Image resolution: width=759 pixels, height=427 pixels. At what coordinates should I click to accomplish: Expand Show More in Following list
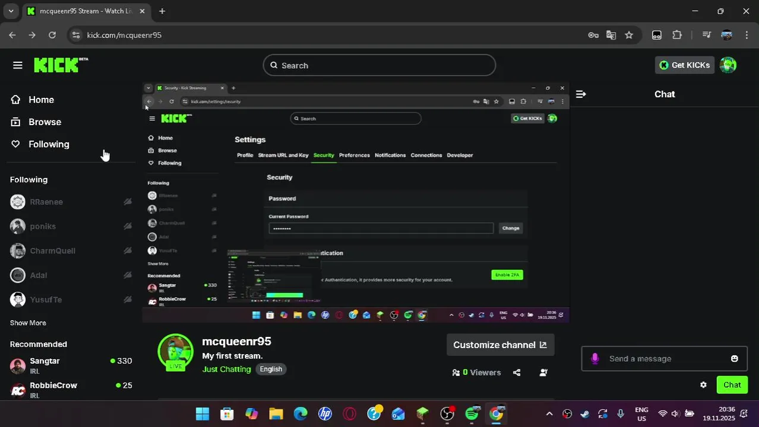28,323
